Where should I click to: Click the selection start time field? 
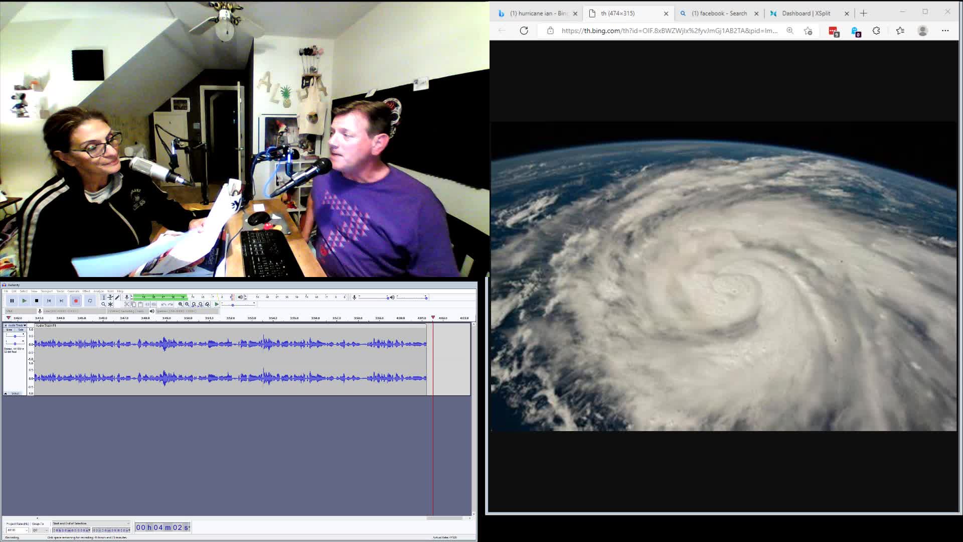click(x=71, y=530)
